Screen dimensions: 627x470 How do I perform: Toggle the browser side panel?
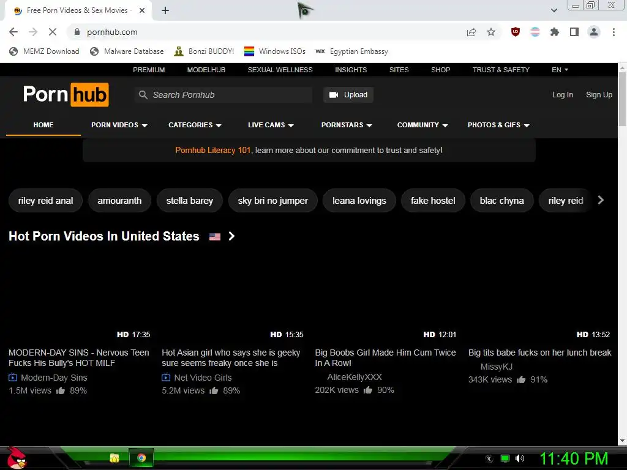tap(574, 32)
